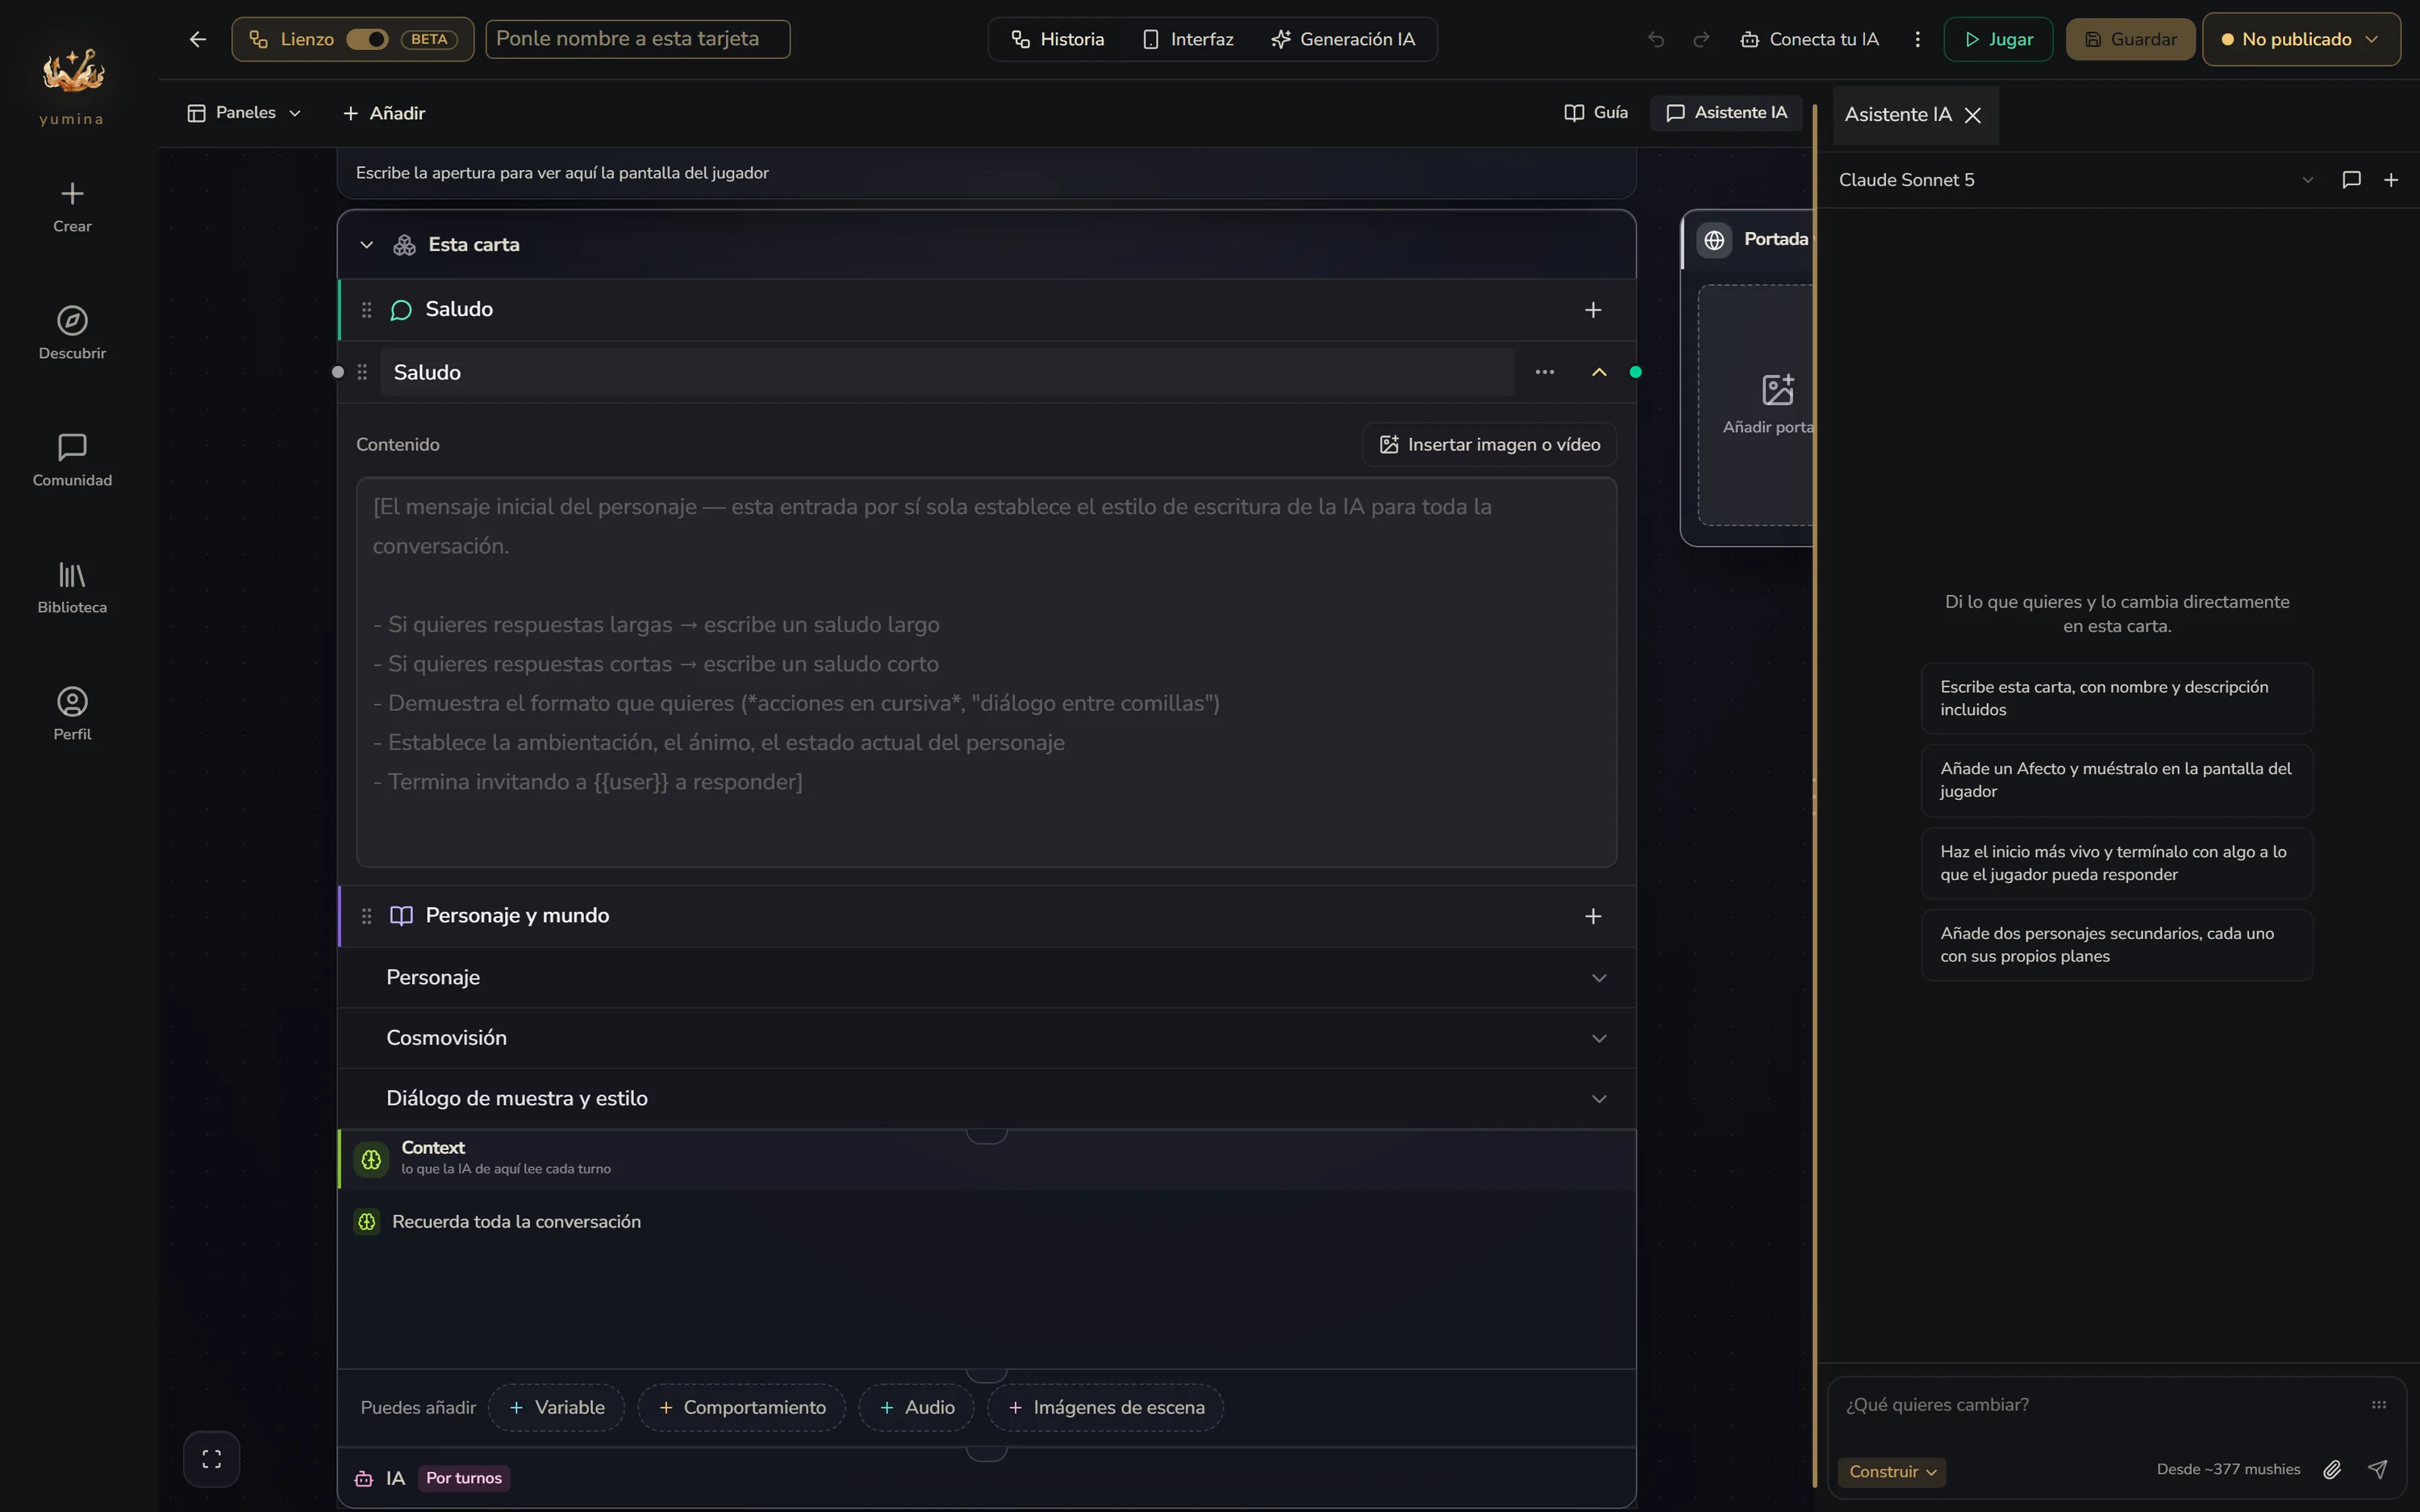The height and width of the screenshot is (1512, 2420).
Task: Click the attach file paperclip icon
Action: click(x=2332, y=1469)
